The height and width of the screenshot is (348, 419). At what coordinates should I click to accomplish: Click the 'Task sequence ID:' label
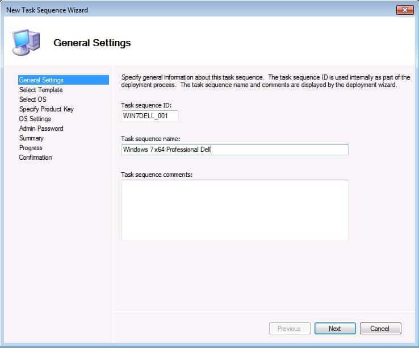[146, 105]
